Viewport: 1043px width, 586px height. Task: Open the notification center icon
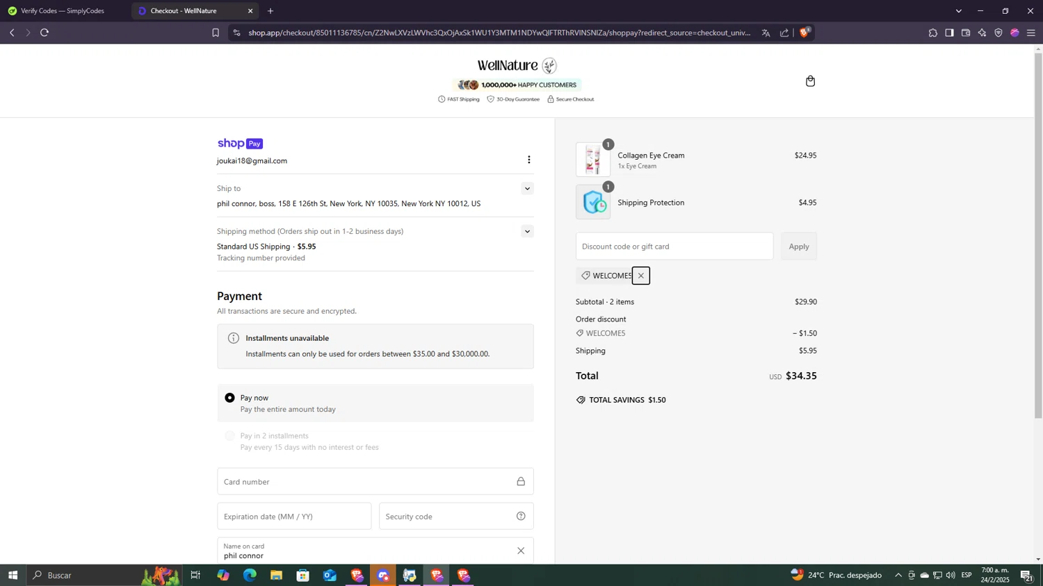point(1026,575)
